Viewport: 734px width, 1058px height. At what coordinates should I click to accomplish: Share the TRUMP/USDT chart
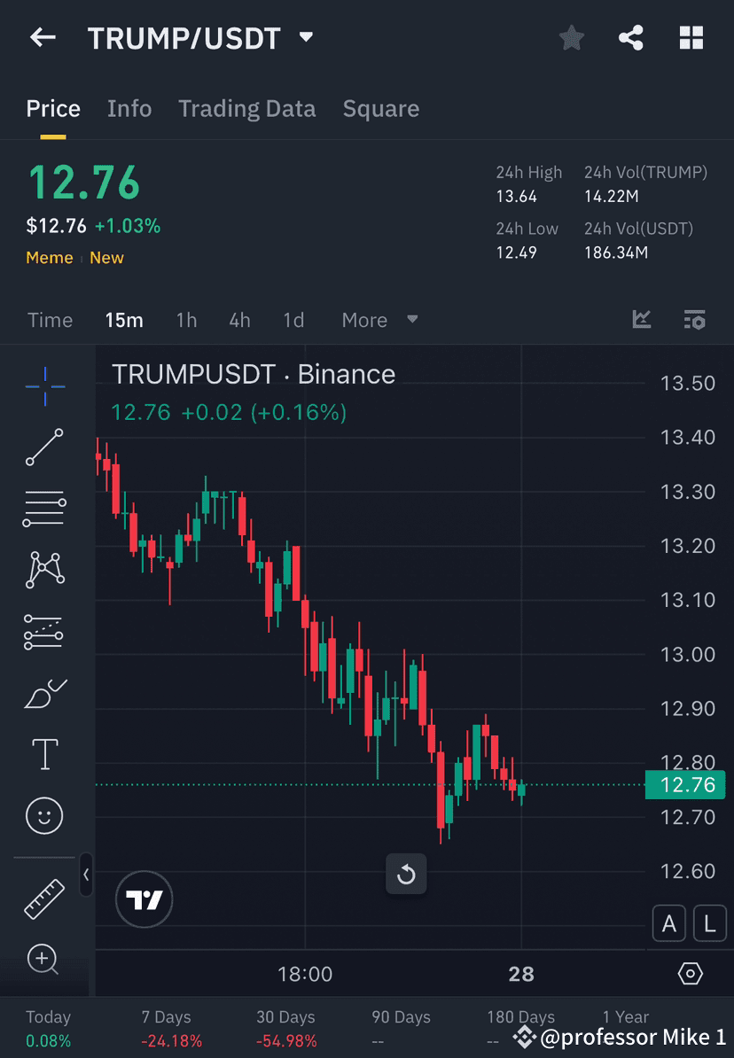click(x=631, y=38)
